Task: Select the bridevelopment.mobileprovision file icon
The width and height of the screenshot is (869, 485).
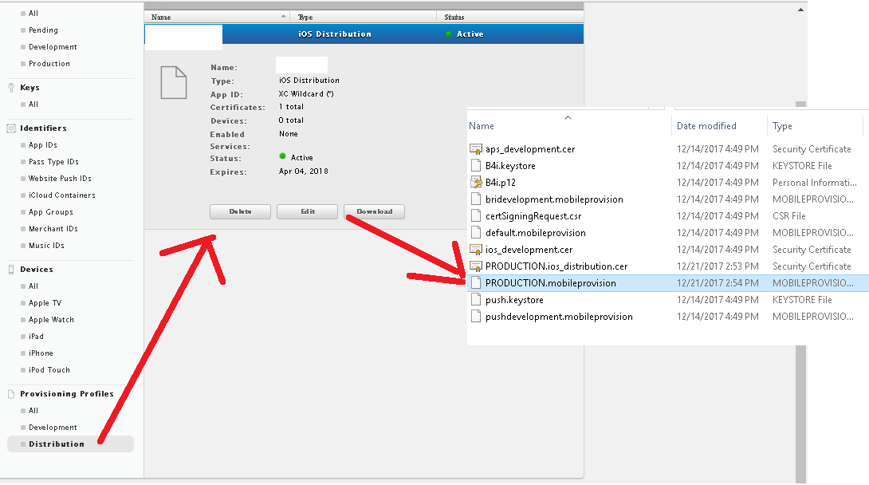Action: [475, 199]
